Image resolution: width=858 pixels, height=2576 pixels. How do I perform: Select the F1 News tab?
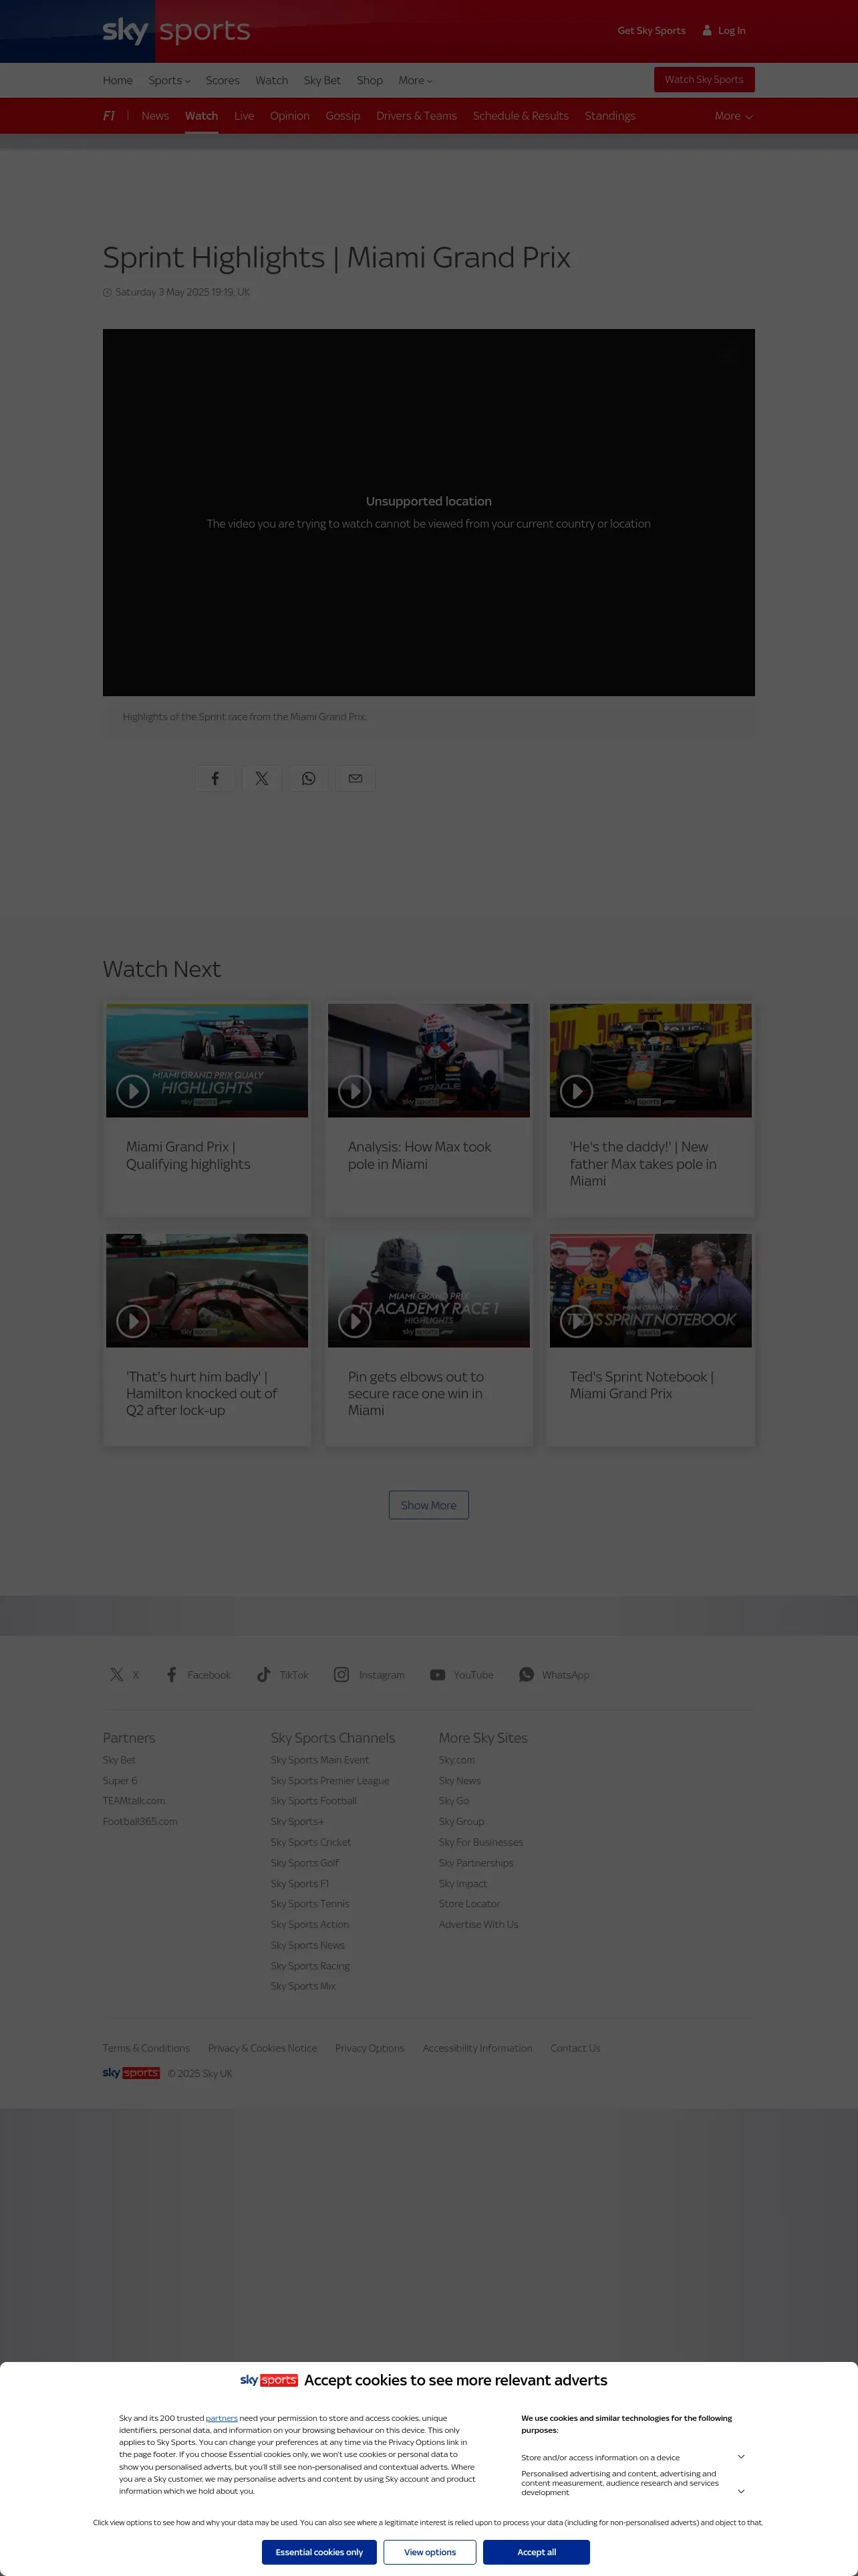point(155,116)
